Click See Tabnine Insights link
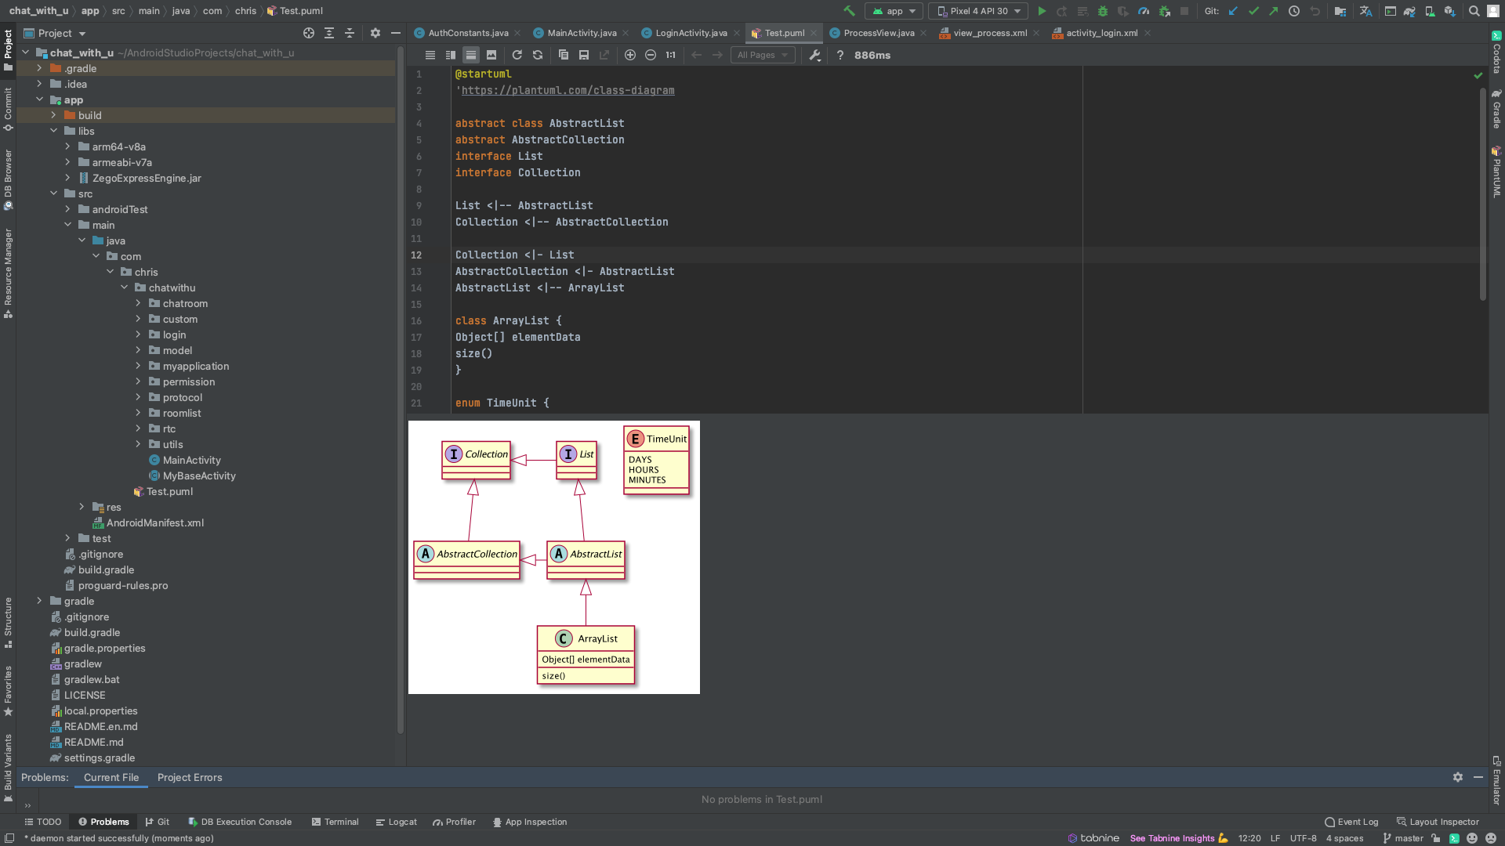 coord(1173,838)
